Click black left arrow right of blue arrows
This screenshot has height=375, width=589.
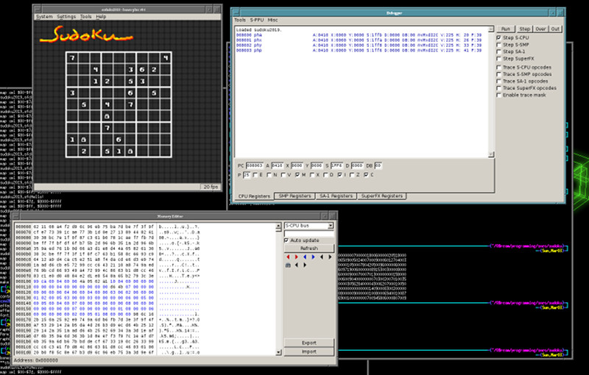(x=322, y=257)
